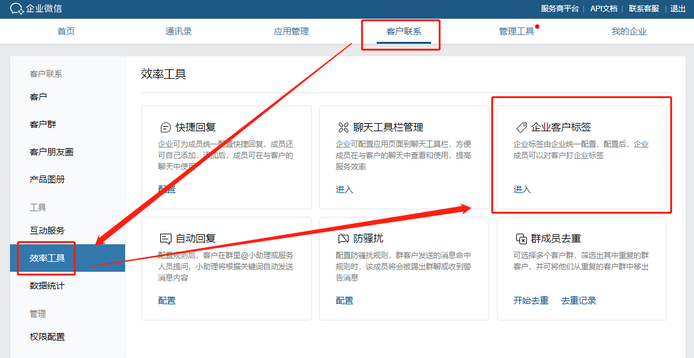The height and width of the screenshot is (358, 694).
Task: Click 配置 under 防骚扰
Action: point(344,301)
